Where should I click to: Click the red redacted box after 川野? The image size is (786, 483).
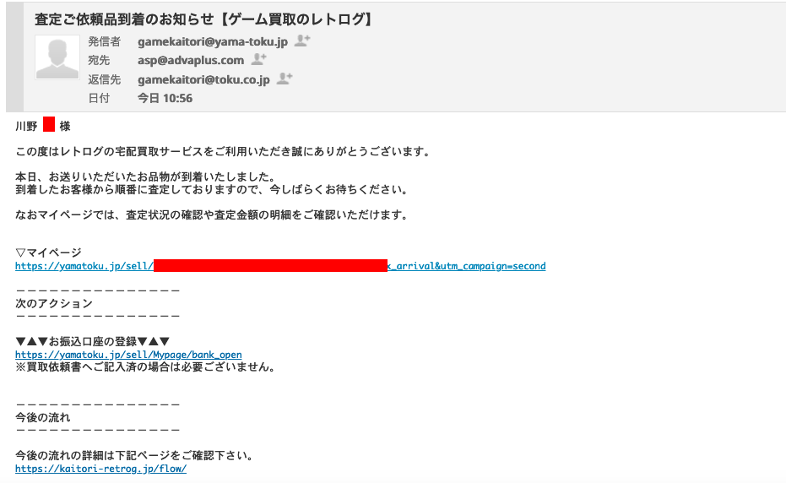(x=49, y=124)
